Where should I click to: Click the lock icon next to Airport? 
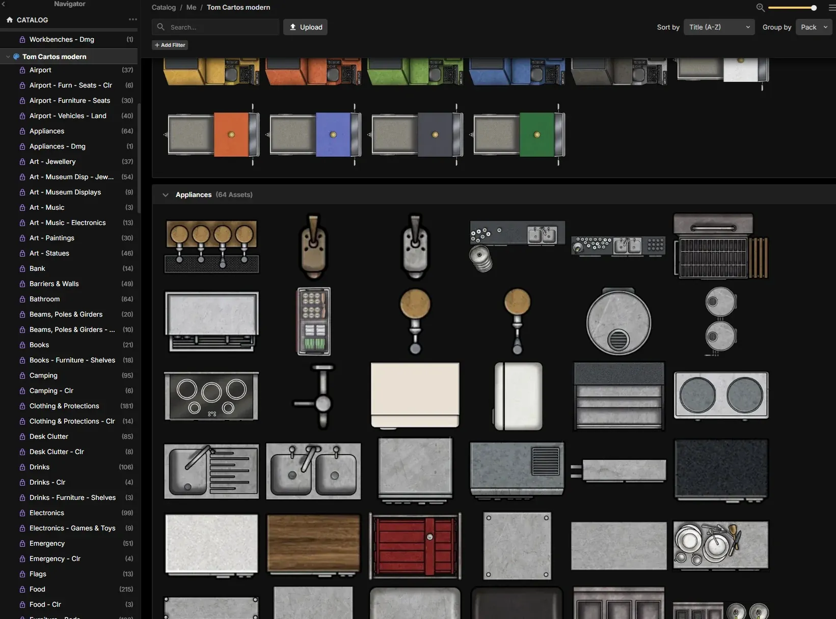(x=22, y=70)
